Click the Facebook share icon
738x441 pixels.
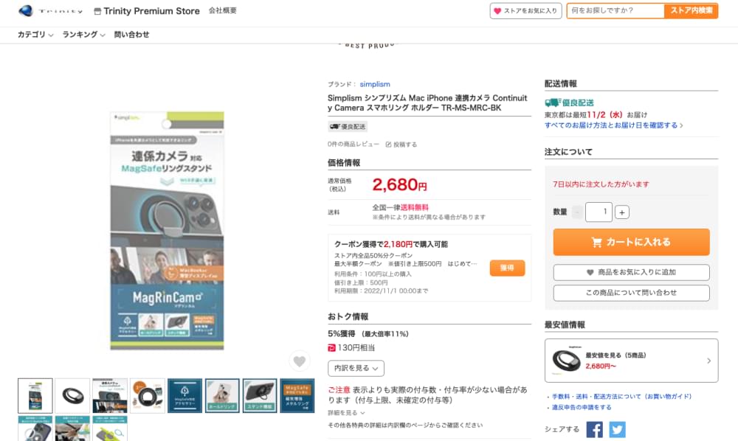[595, 430]
